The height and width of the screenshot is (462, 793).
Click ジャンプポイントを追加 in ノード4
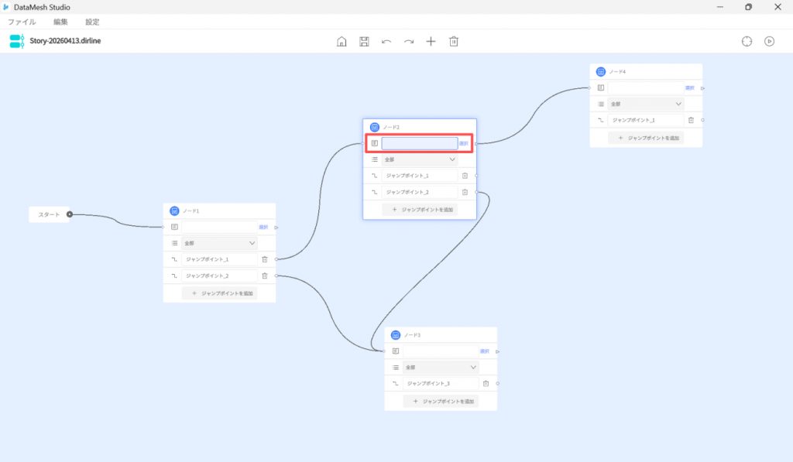pos(646,138)
